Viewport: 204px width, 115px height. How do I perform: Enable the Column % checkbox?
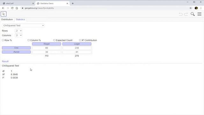[29, 40]
